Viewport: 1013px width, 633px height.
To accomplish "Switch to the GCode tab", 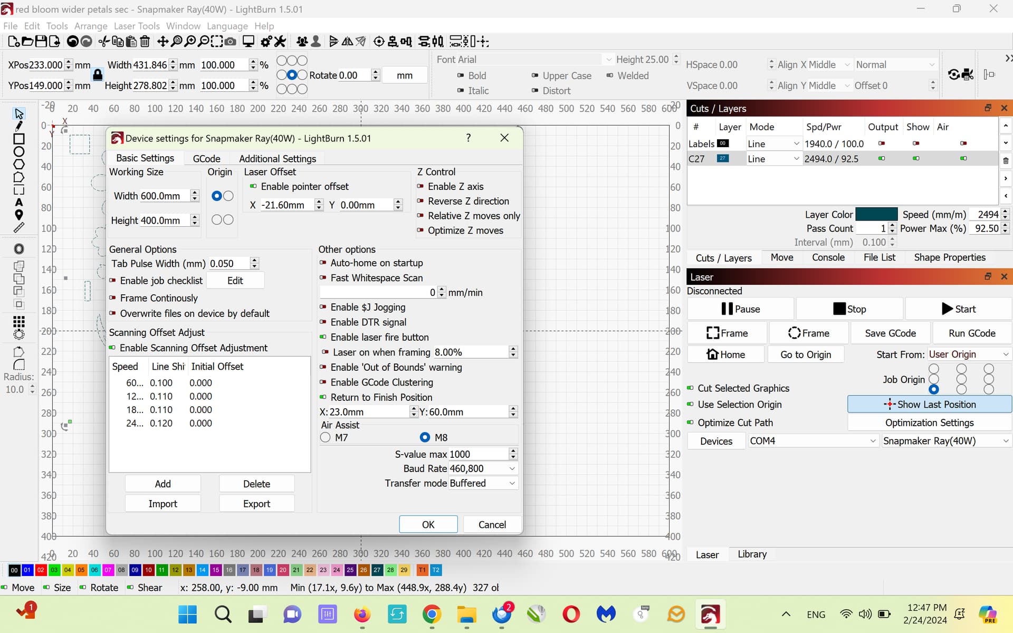I will (x=206, y=159).
